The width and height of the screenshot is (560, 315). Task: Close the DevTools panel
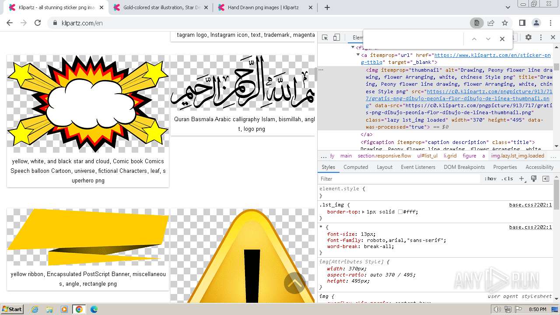point(553,38)
